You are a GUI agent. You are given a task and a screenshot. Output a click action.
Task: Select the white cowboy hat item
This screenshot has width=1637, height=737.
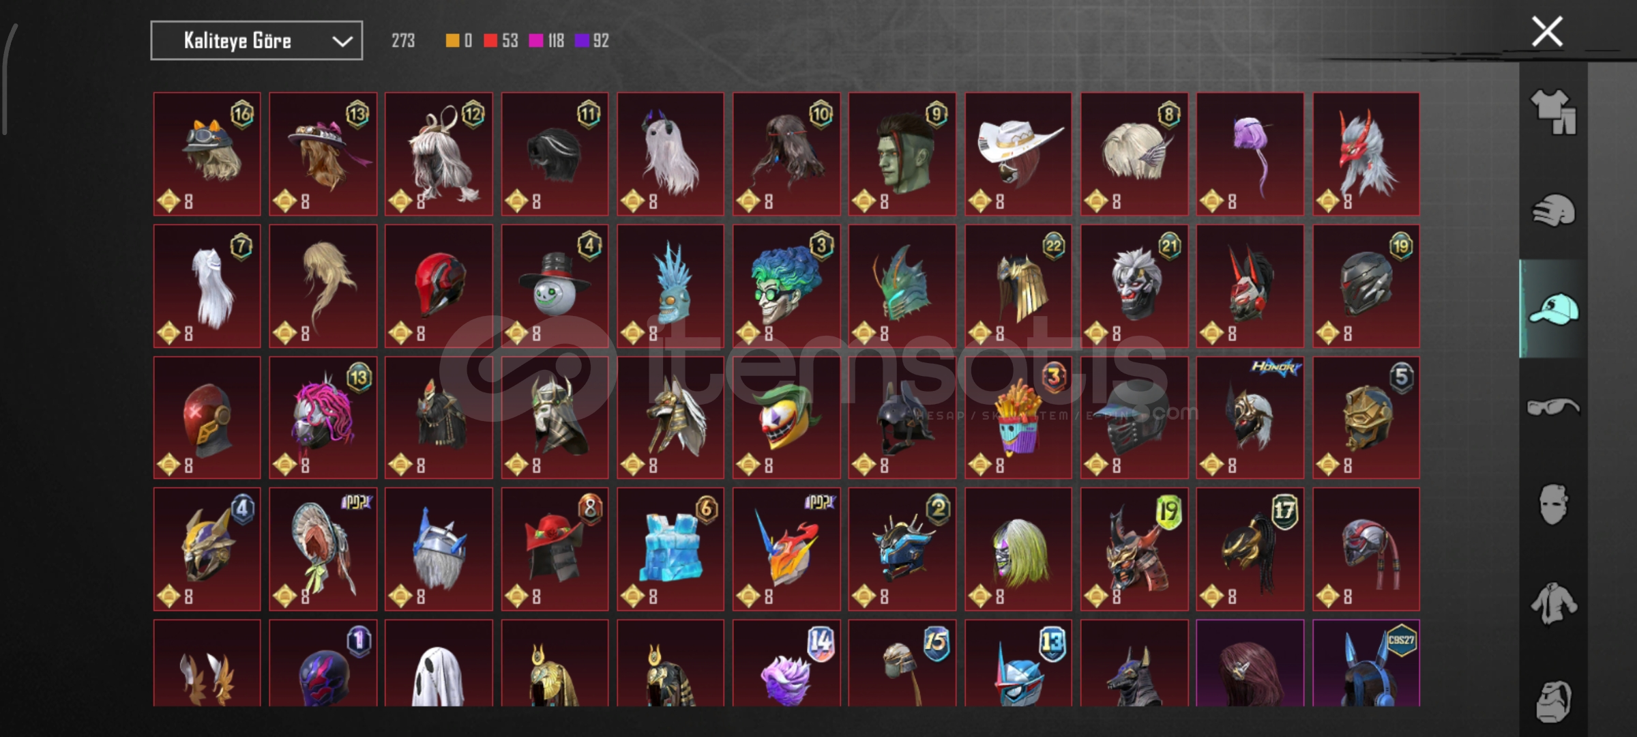click(x=1018, y=154)
